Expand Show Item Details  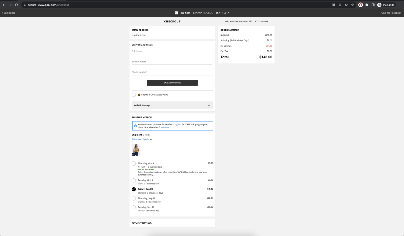pyautogui.click(x=142, y=139)
